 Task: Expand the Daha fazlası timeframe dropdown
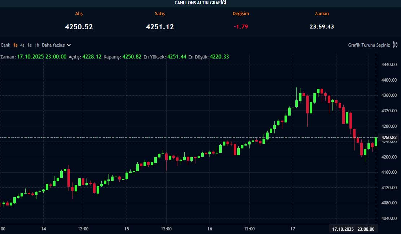56,45
